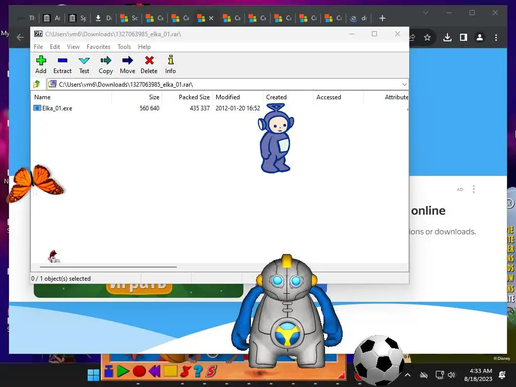Screen dimensions: 516x387
Task: Sort by the Created column header
Action: [x=288, y=97]
